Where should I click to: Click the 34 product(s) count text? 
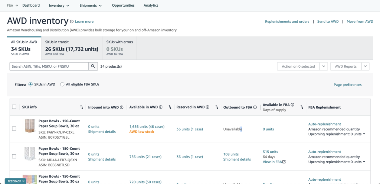(x=111, y=67)
